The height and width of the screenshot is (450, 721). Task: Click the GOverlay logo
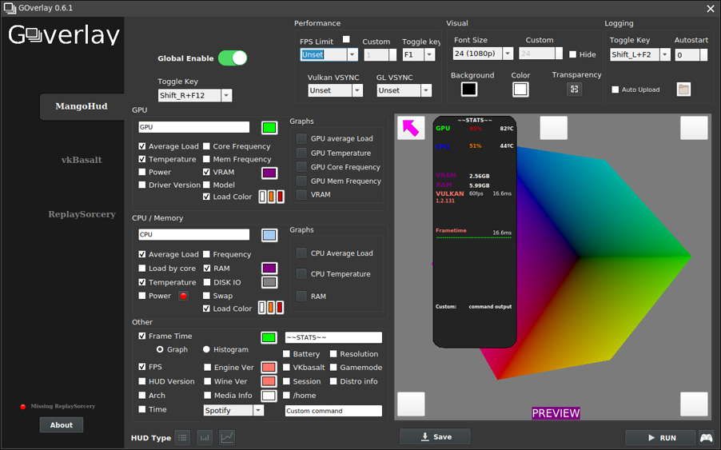[64, 35]
